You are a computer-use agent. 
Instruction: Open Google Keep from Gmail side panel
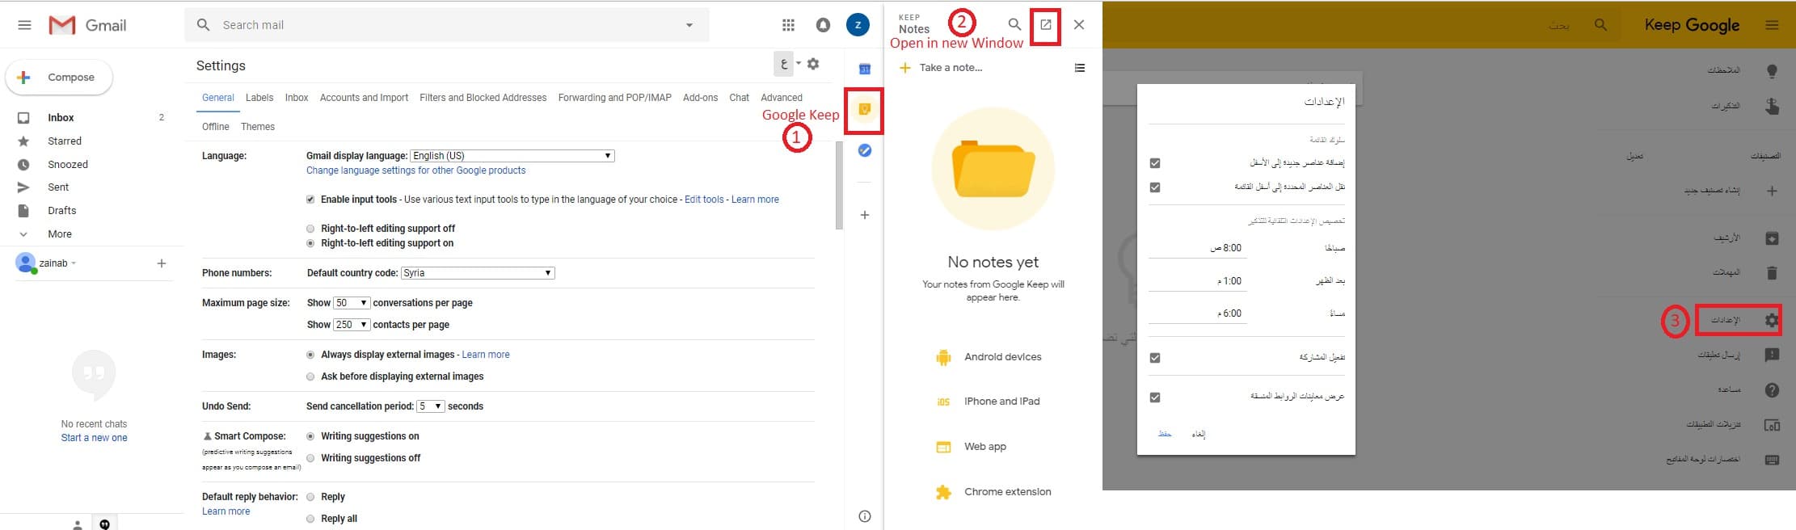tap(864, 109)
